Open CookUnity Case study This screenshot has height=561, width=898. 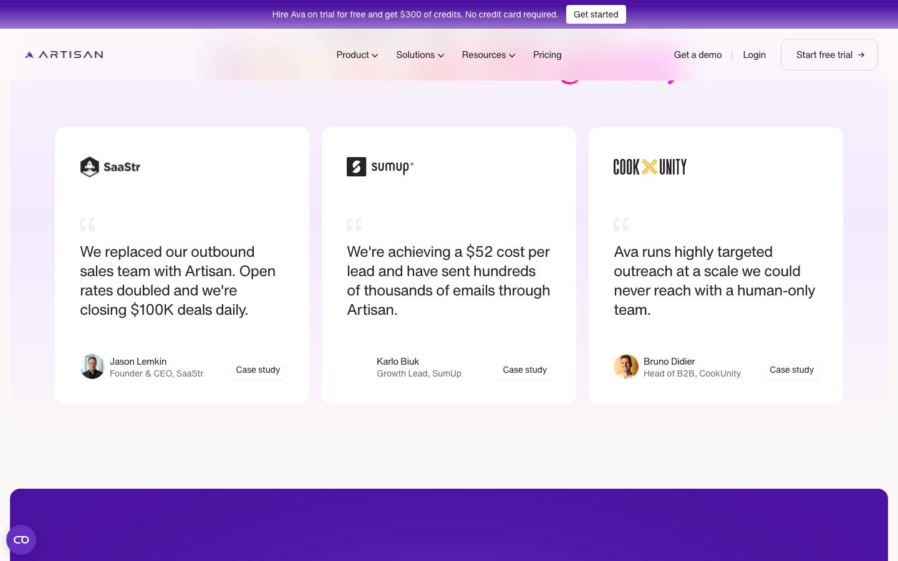pyautogui.click(x=792, y=370)
